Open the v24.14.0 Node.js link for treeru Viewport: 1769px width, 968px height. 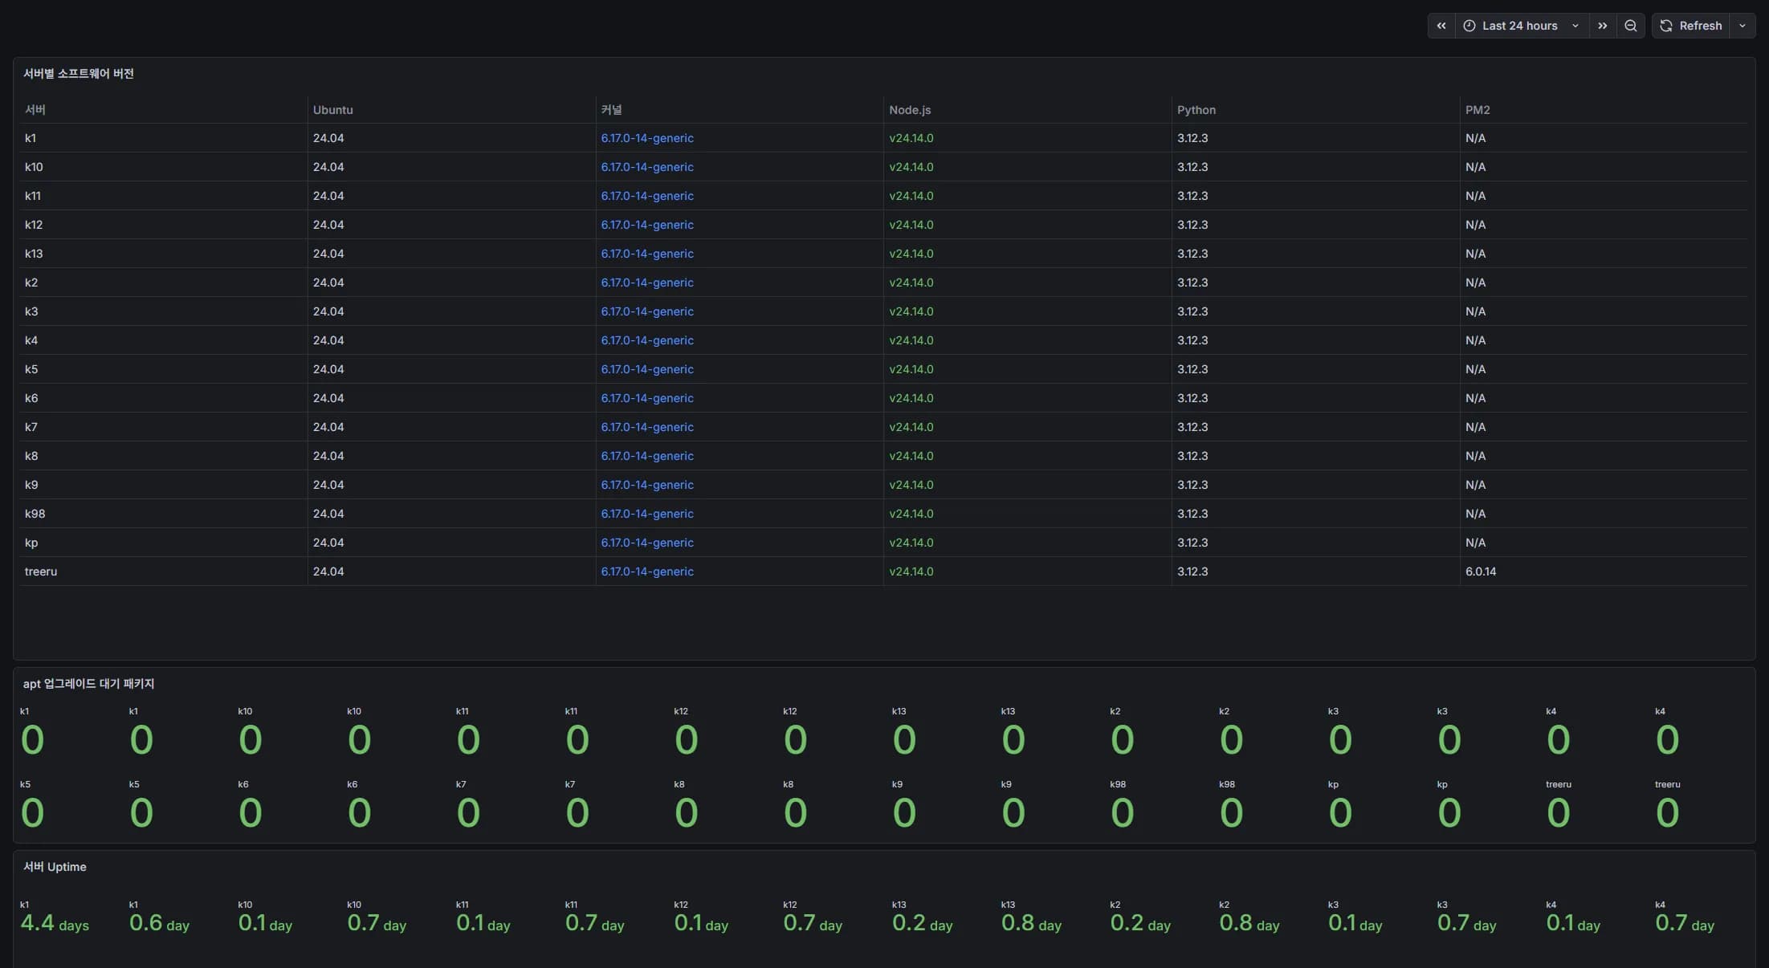(911, 571)
